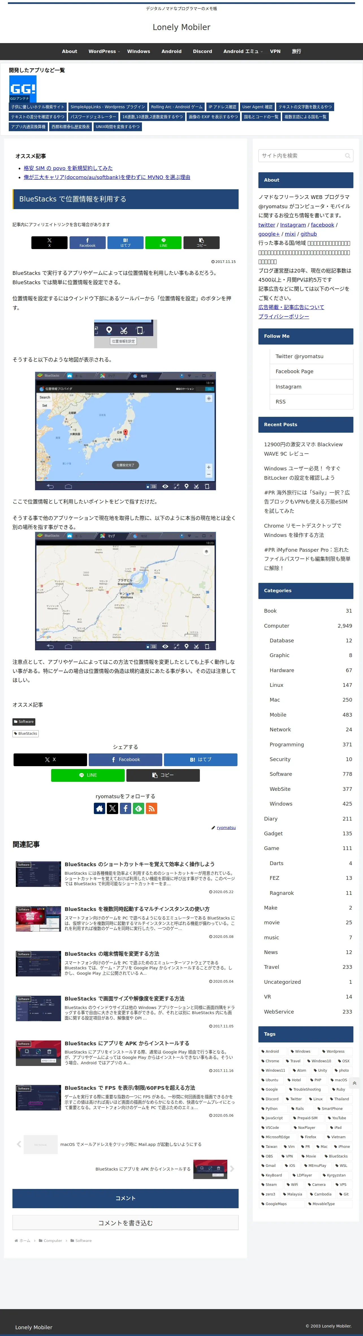This screenshot has height=1336, width=363.
Task: Open VPN menu item
Action: (275, 51)
